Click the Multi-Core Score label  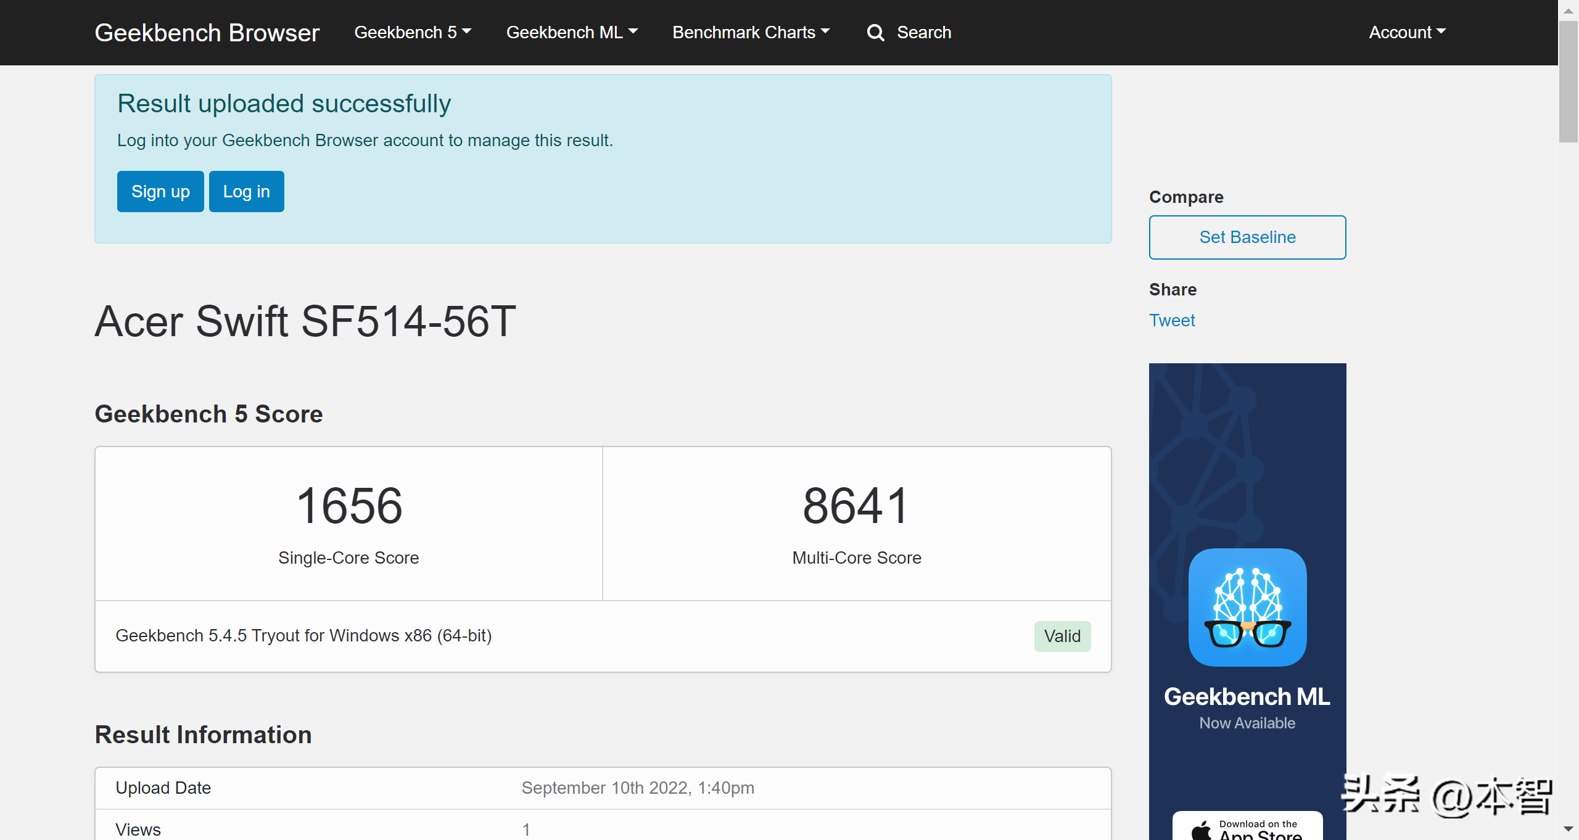click(x=856, y=558)
